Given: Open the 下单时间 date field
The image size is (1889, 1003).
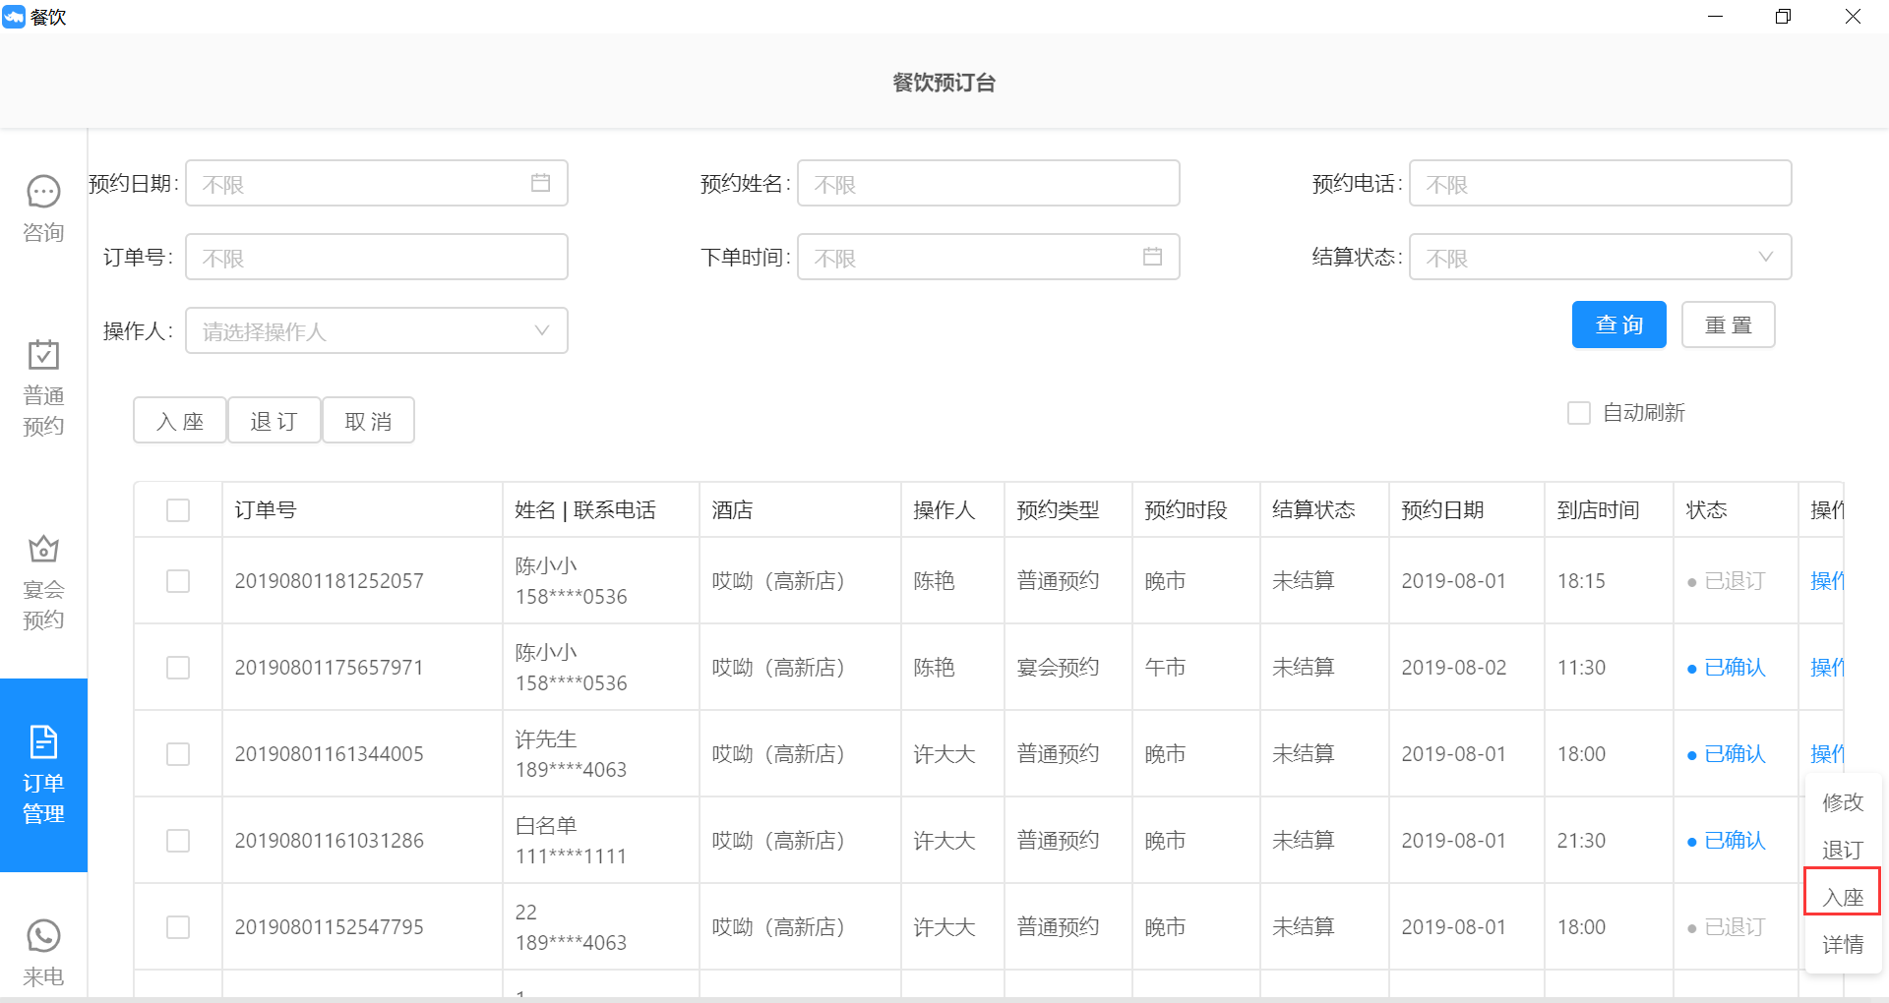Looking at the screenshot, I should point(989,257).
